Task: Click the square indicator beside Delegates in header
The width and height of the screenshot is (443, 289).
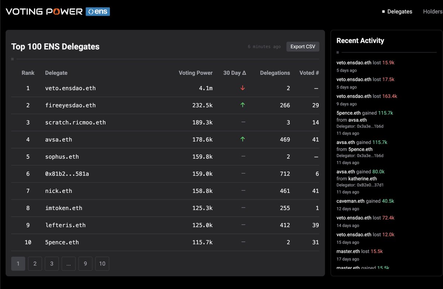Action: [x=383, y=11]
